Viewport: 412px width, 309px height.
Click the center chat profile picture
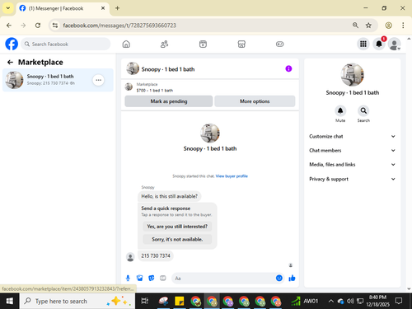[x=210, y=133]
